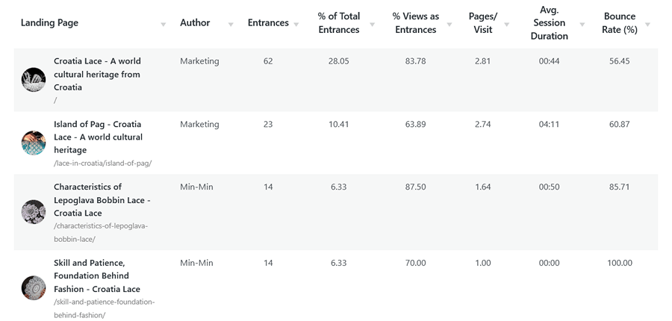Open 'Characteristics of Lepoglava Bobbin Lace' title
This screenshot has height=321, width=672.
click(102, 200)
